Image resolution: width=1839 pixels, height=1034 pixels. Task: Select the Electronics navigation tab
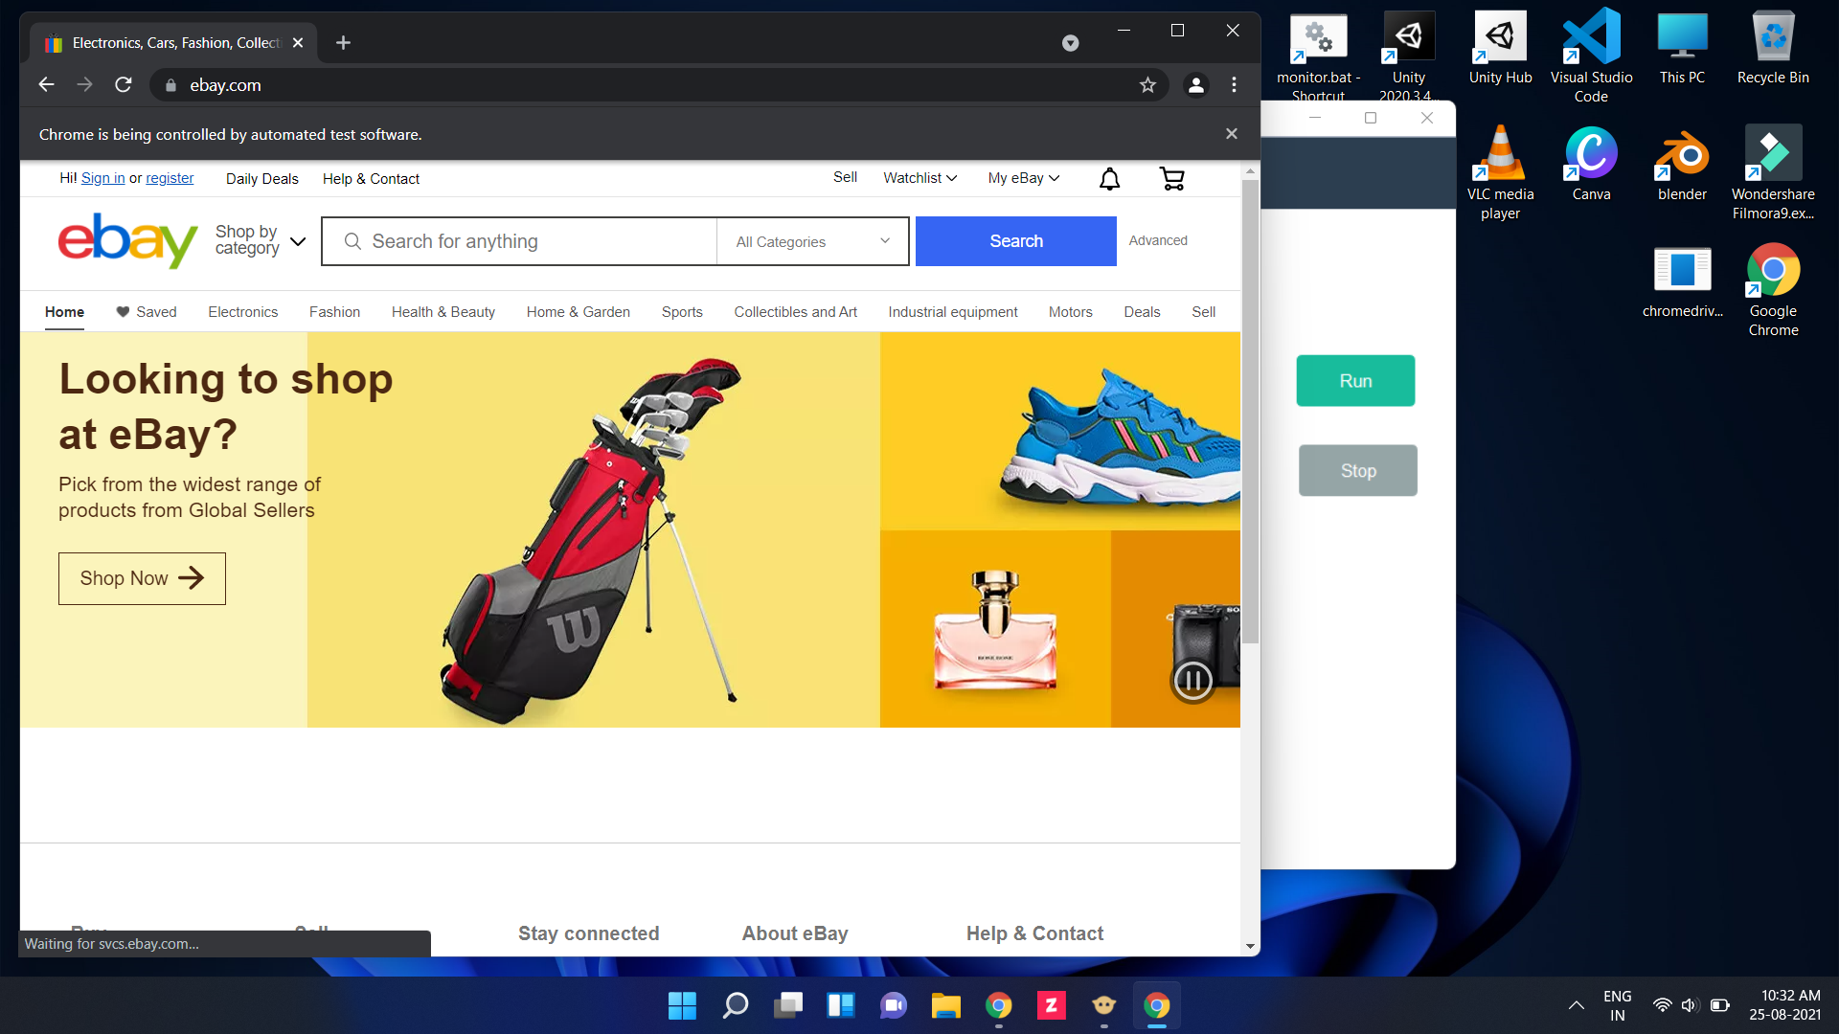click(x=242, y=312)
